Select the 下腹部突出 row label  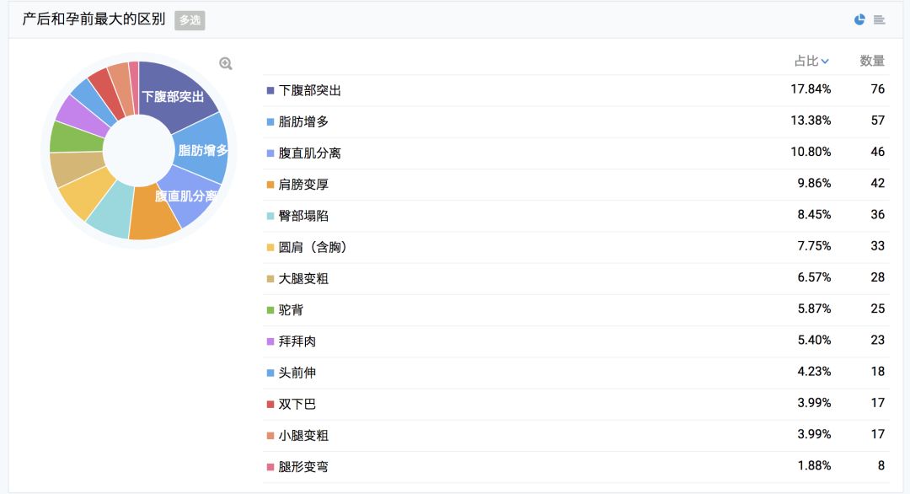click(x=310, y=90)
